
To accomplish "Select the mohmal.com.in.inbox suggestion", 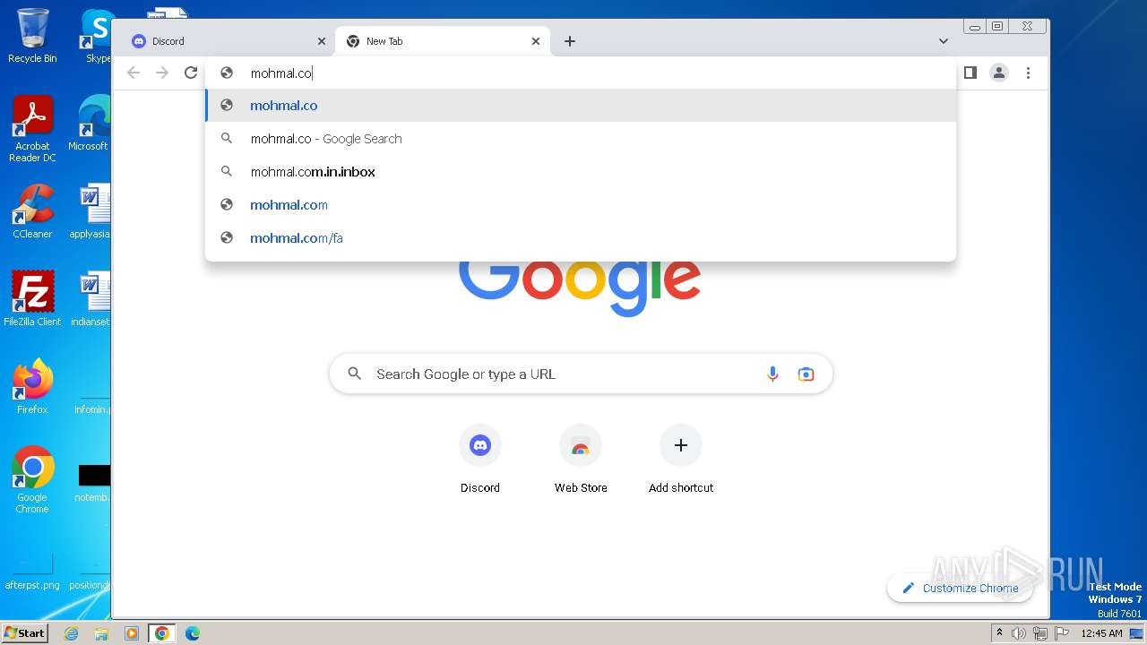I will tap(581, 172).
